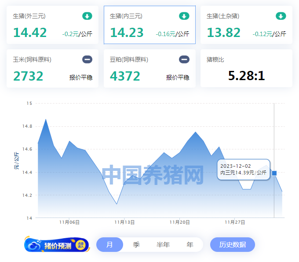Click the yellow round badge on 猪价预测 banner
The height and width of the screenshot is (262, 299).
point(81,245)
